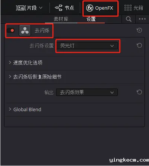Screen dimensions: 149x166
Task: Click the DaVinci Resolve effect logo icon
Action: point(25,30)
